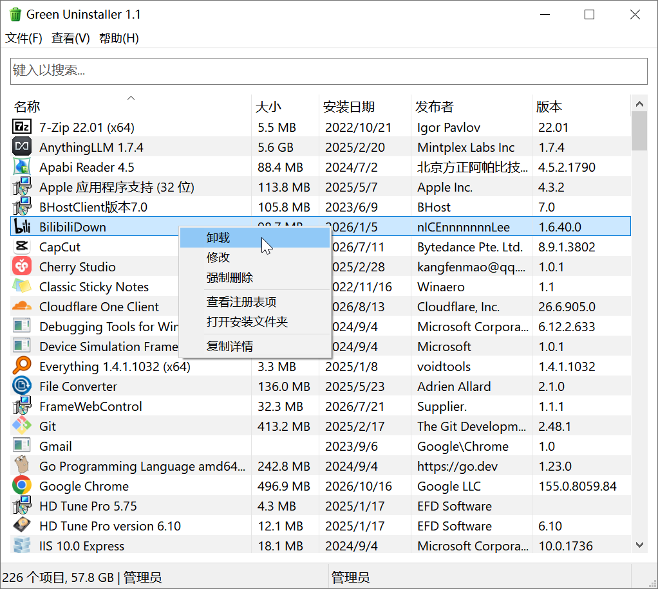The image size is (658, 589).
Task: Click the Cherry Studio icon
Action: [22, 266]
